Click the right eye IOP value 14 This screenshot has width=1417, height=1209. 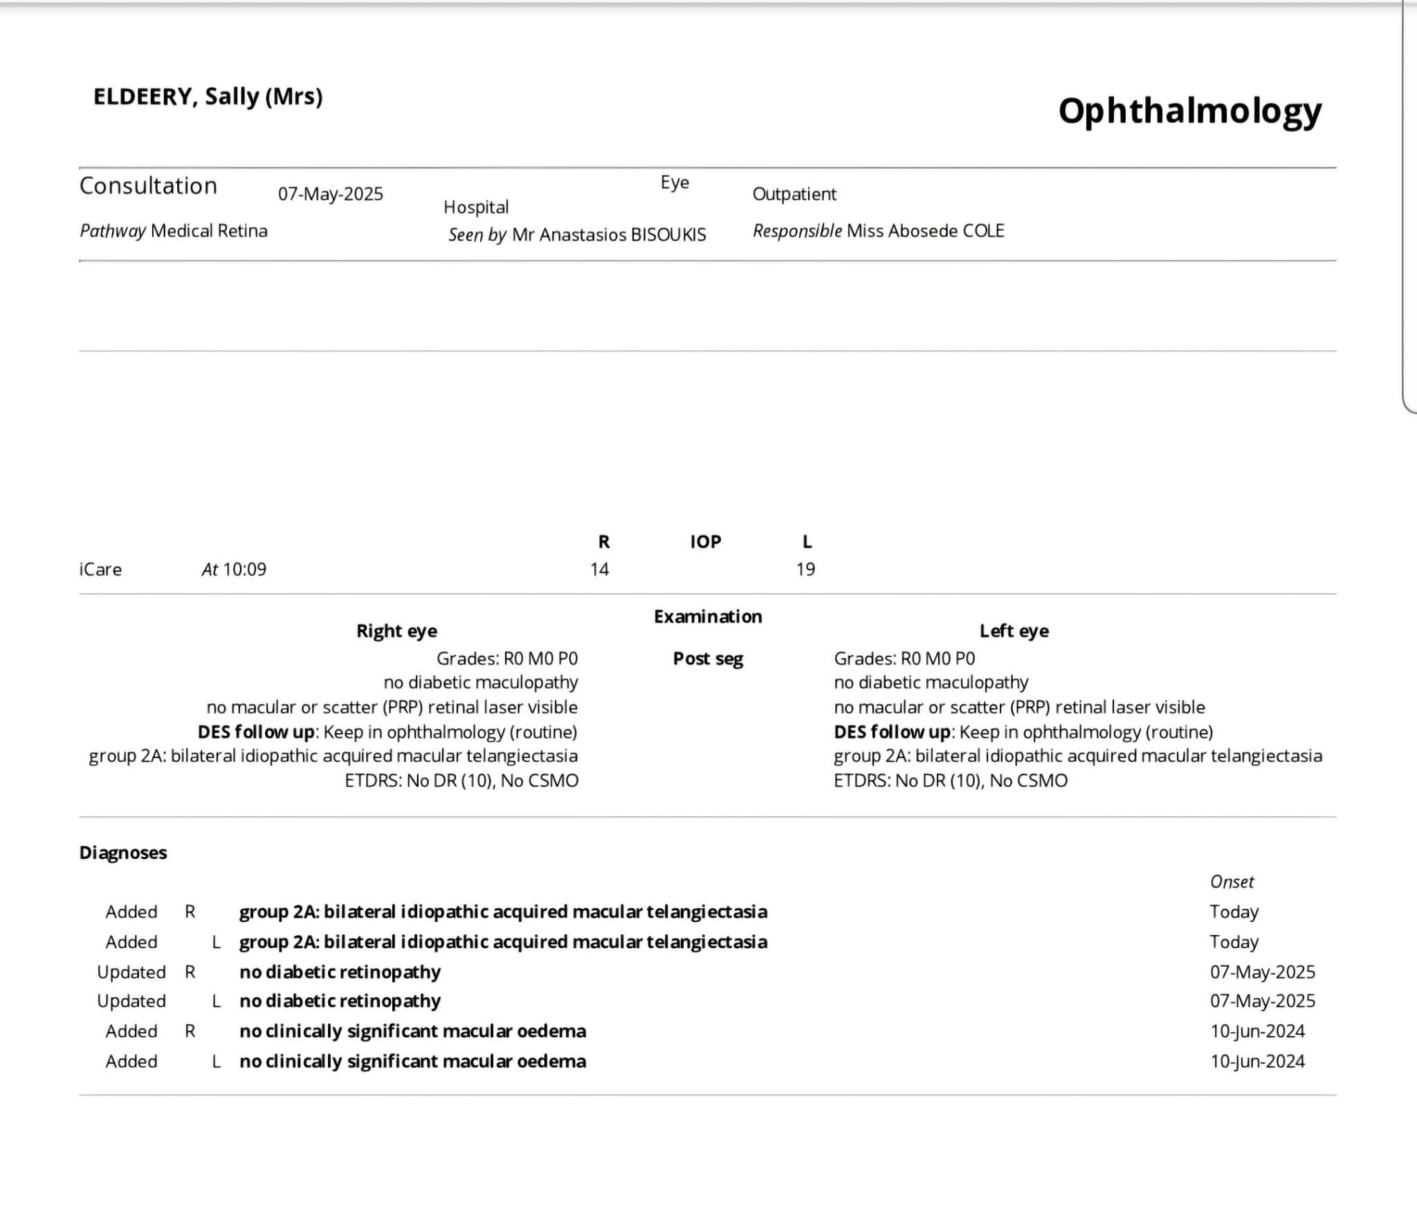click(x=599, y=569)
